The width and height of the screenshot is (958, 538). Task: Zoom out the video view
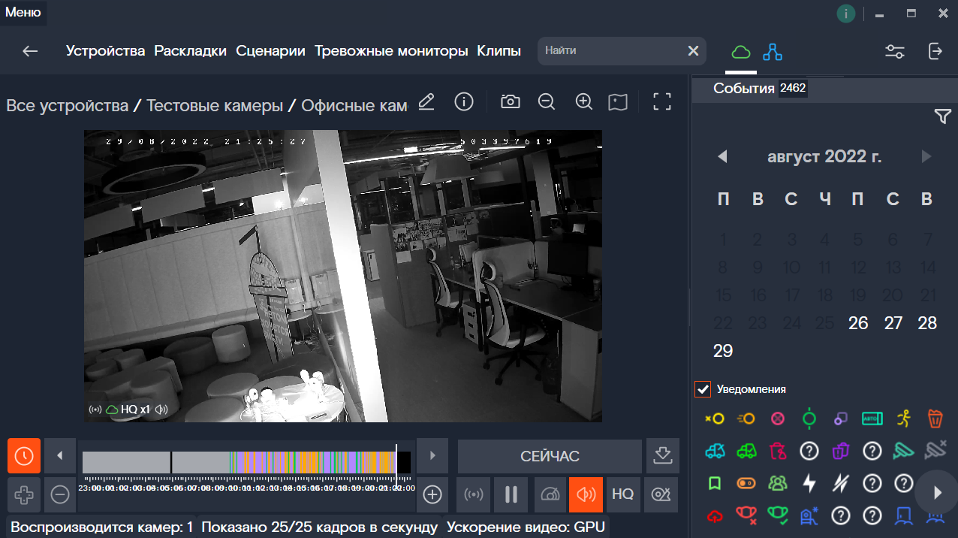pyautogui.click(x=547, y=101)
